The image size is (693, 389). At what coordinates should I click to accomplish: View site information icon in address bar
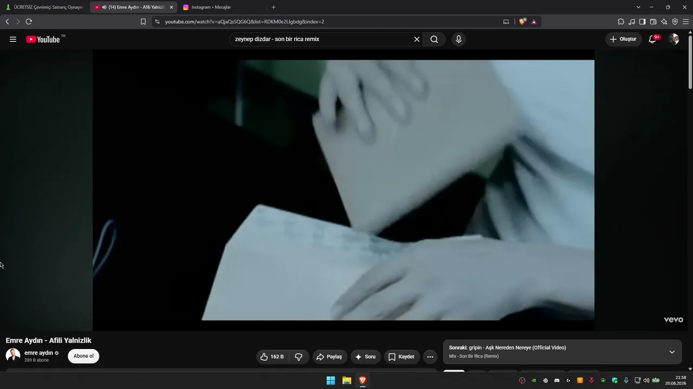pos(157,22)
